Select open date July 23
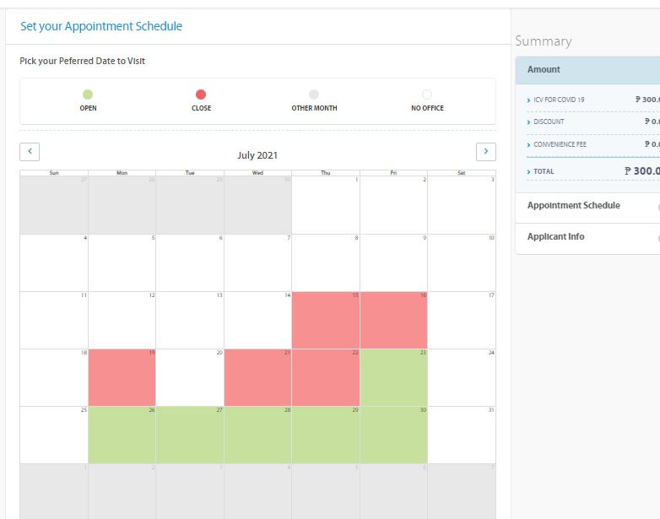 coord(393,377)
